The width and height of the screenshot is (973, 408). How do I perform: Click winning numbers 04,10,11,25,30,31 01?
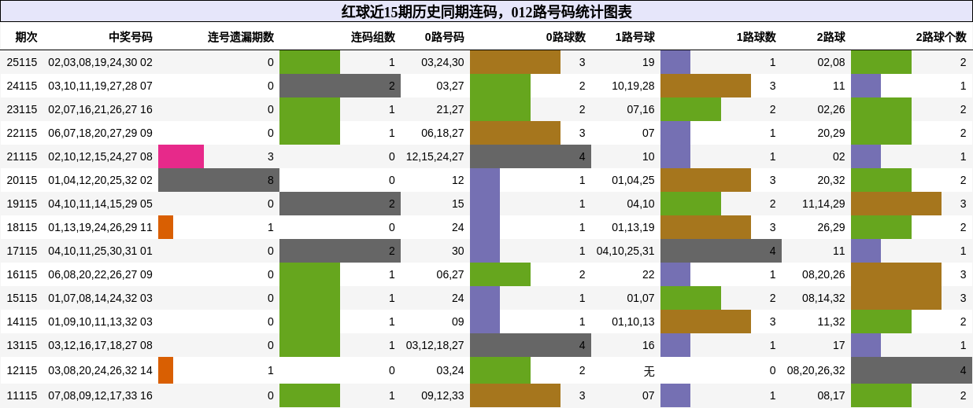point(100,251)
